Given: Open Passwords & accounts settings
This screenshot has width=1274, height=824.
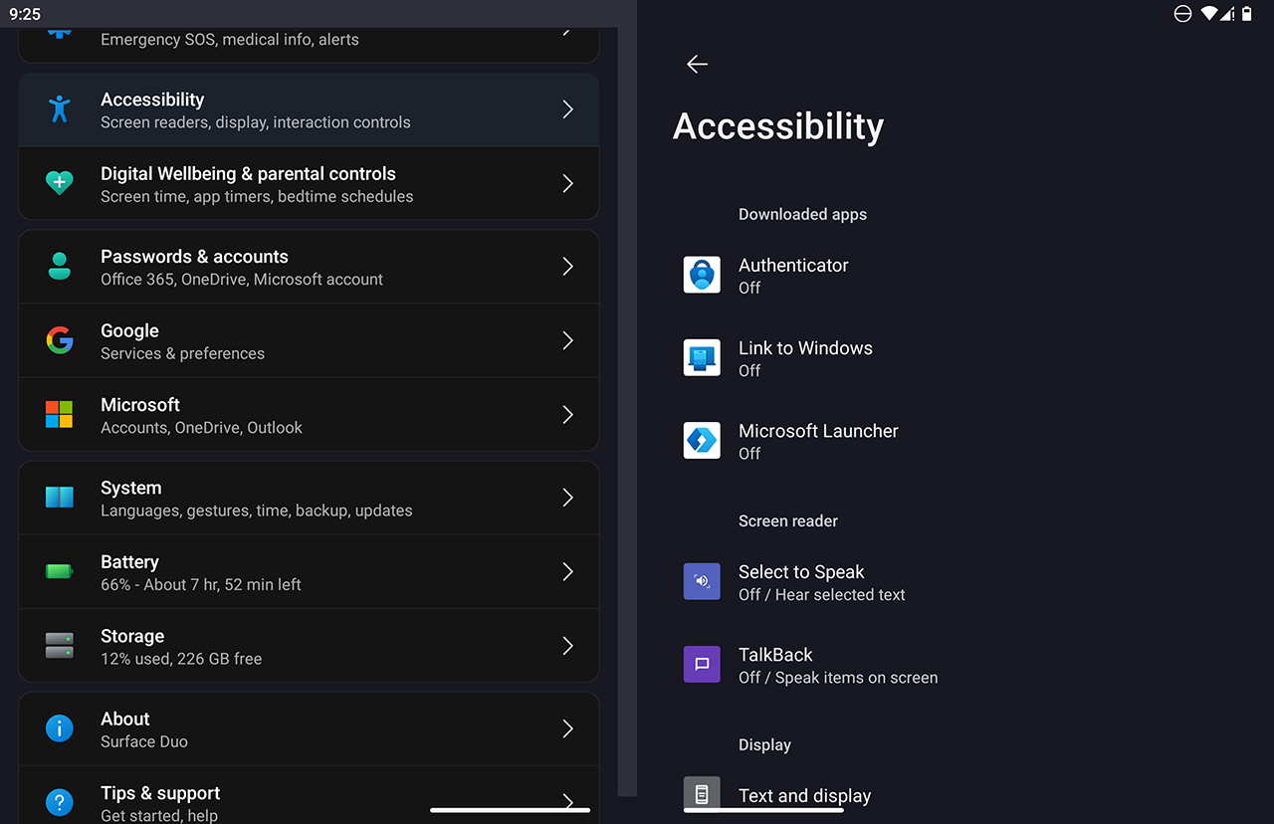Looking at the screenshot, I should click(309, 266).
